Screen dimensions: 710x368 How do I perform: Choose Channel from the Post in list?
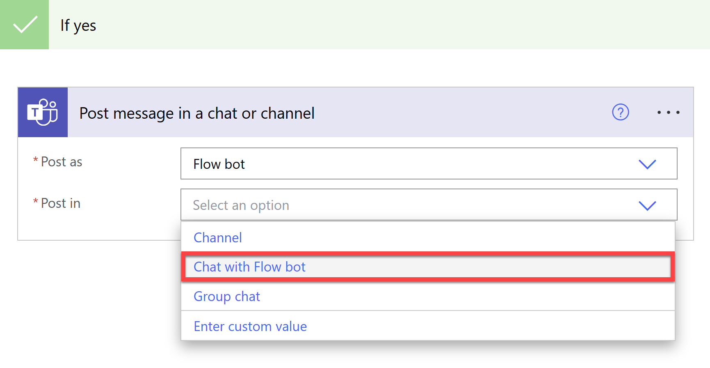428,237
